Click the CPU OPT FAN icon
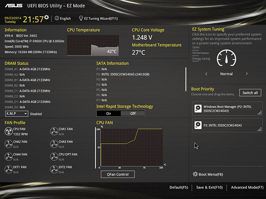266x199 pixels. coord(54,157)
